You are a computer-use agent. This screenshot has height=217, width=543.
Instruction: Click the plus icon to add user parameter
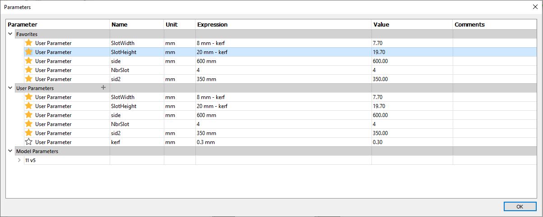[x=103, y=88]
